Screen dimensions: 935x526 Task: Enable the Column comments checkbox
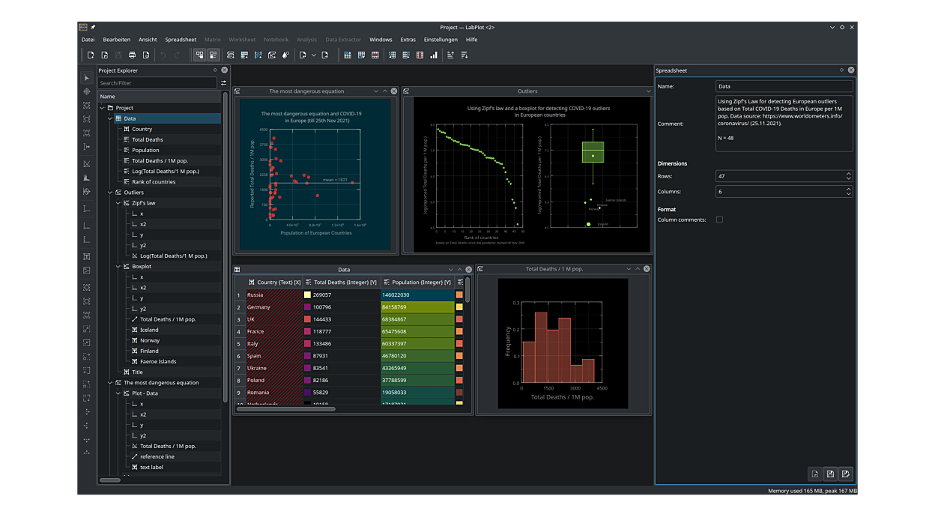click(x=719, y=220)
